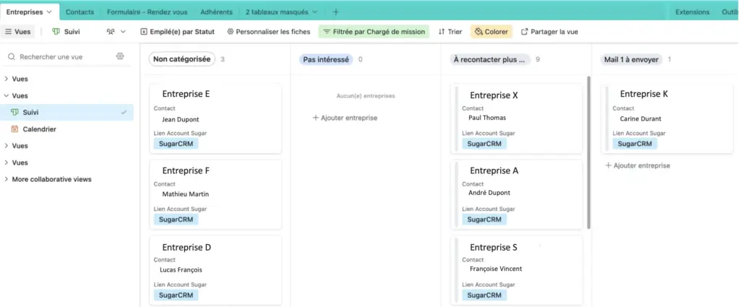Click contact Paul Thomas
This screenshot has width=740, height=307.
(x=487, y=118)
